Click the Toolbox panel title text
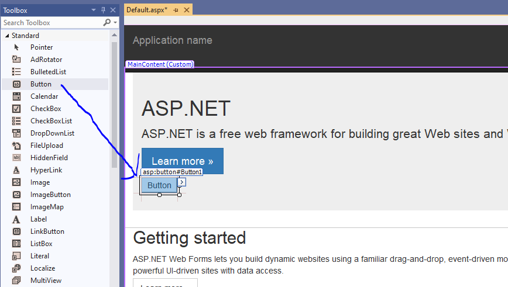 coord(15,11)
